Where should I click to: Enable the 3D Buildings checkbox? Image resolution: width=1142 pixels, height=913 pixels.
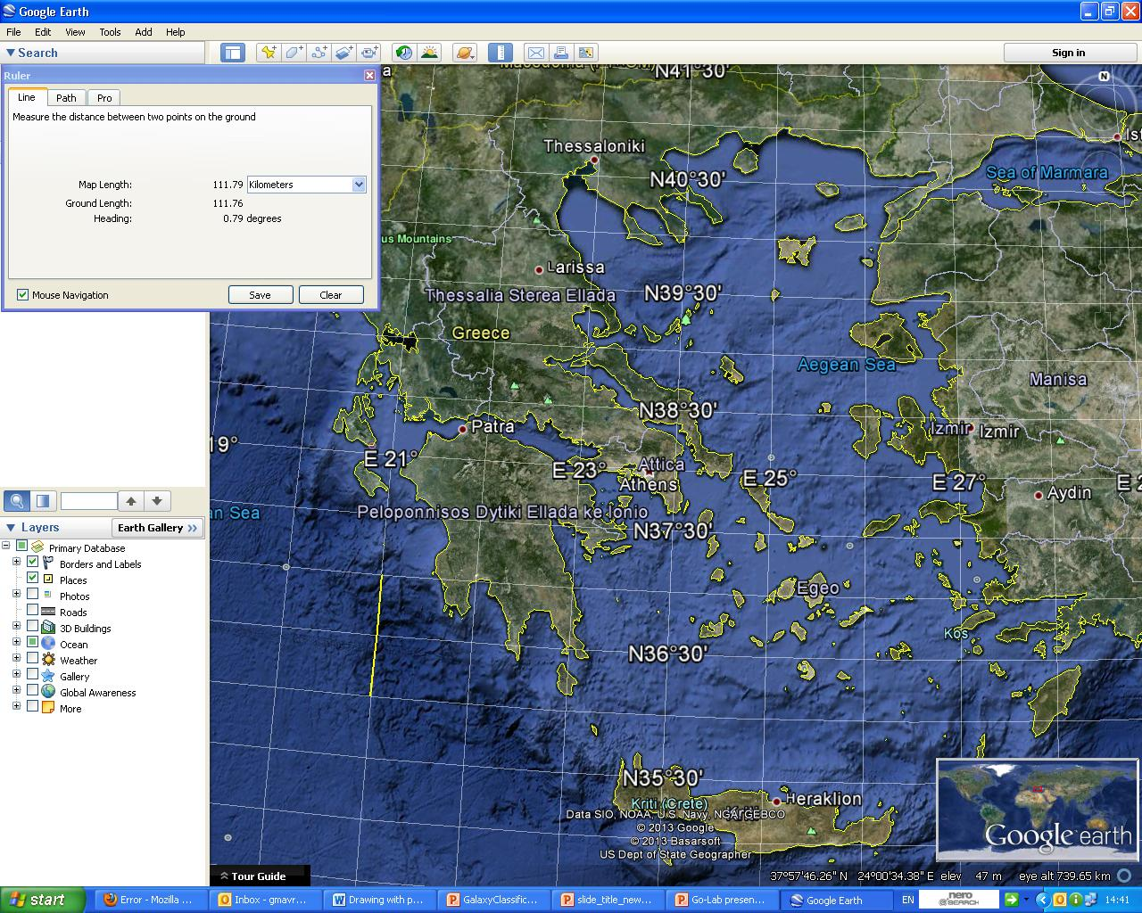click(33, 627)
